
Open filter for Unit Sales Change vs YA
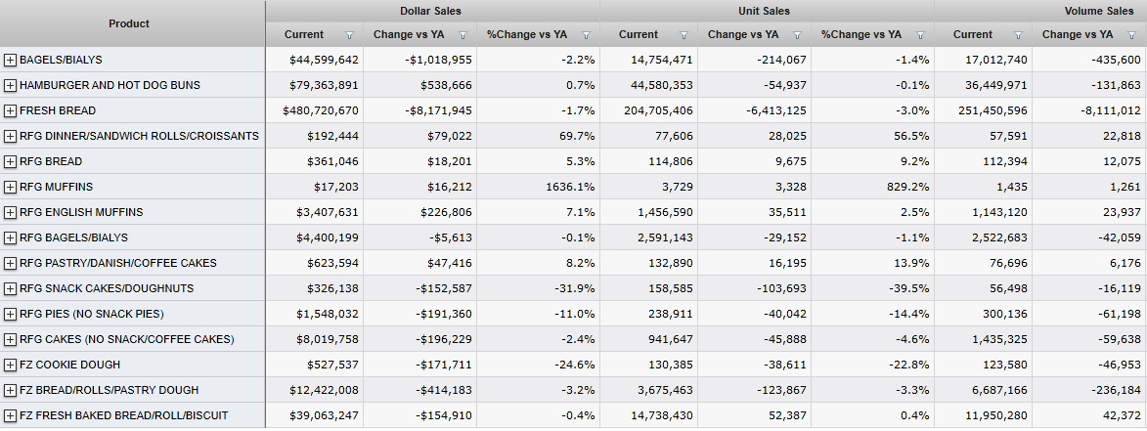[798, 35]
